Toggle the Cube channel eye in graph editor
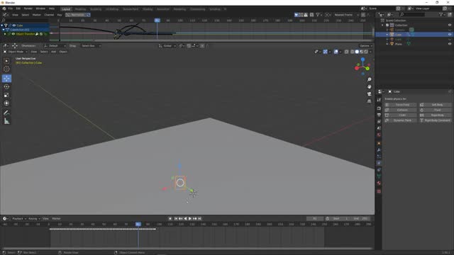 coord(14,25)
